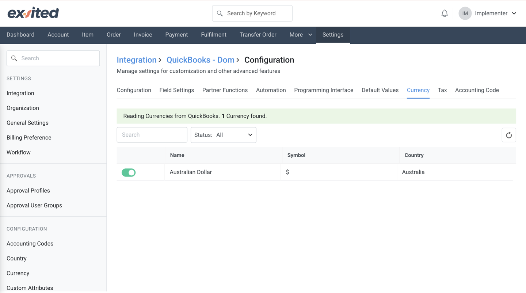
Task: Open Country in the sidebar
Action: click(16, 258)
